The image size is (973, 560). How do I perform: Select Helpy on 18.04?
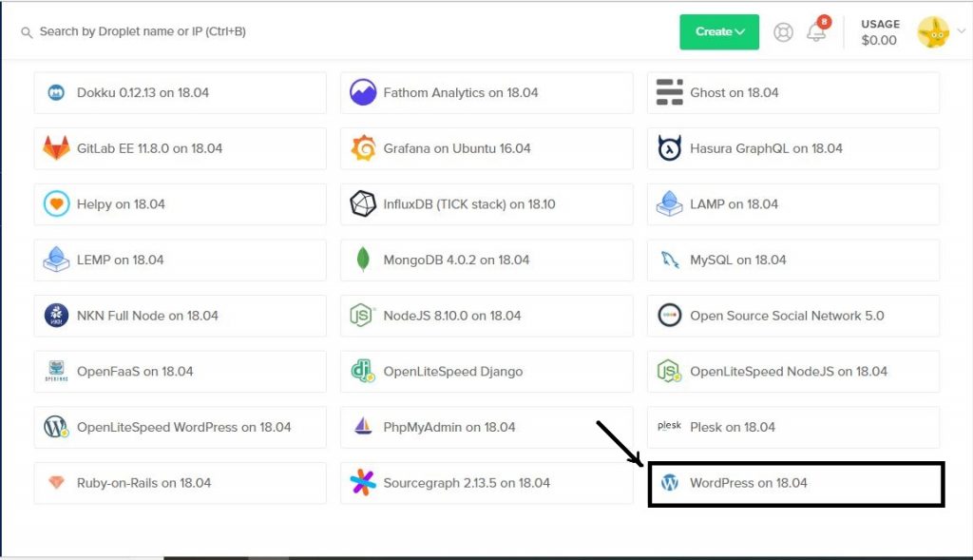tap(180, 204)
